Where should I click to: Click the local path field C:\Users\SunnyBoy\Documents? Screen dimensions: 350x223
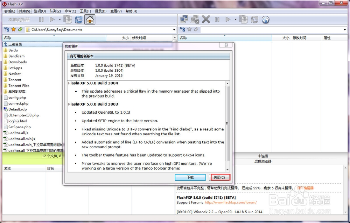[x=101, y=30]
